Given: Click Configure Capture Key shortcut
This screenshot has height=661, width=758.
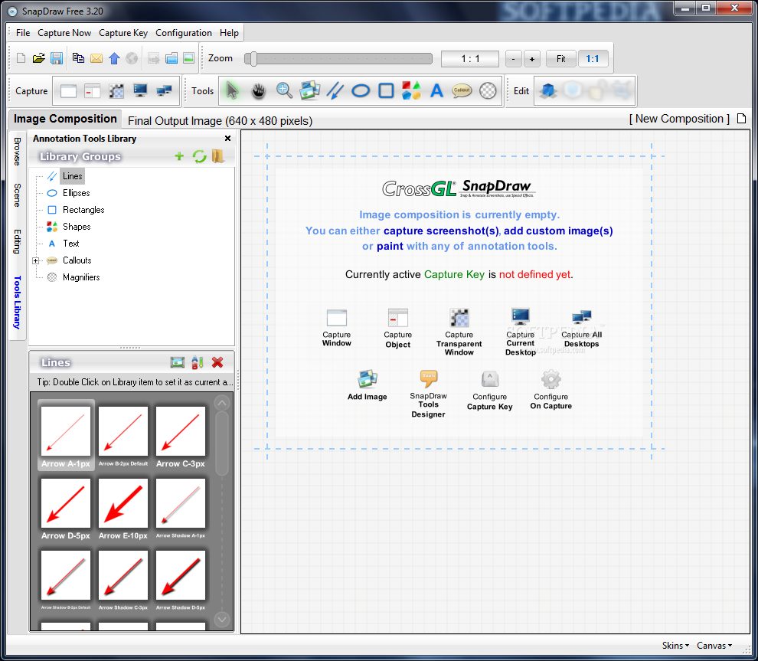Looking at the screenshot, I should tap(490, 390).
